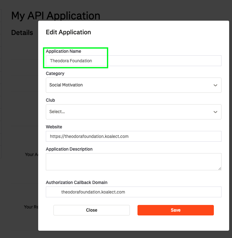Click the Club field label
Image resolution: width=232 pixels, height=238 pixels.
(x=50, y=100)
